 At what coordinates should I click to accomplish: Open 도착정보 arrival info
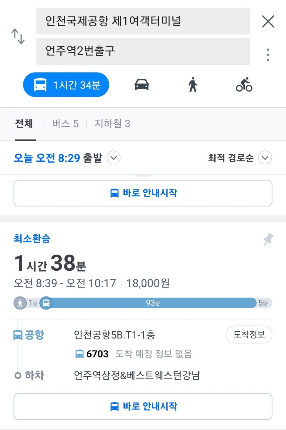[x=249, y=335]
